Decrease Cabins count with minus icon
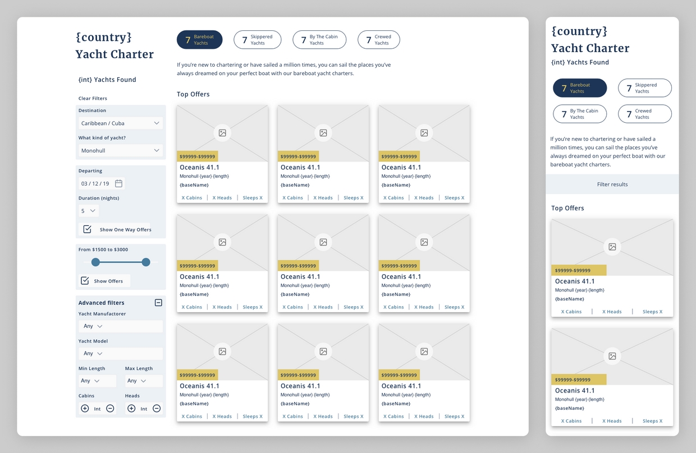Image resolution: width=696 pixels, height=453 pixels. tap(110, 409)
